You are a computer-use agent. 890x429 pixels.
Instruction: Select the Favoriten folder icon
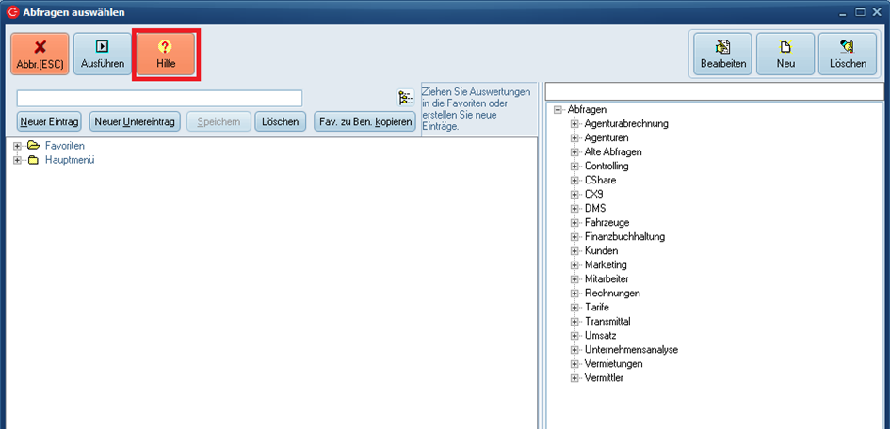click(33, 146)
